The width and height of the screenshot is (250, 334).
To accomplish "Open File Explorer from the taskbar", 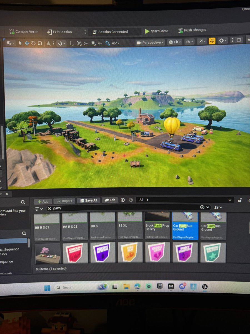I will pyautogui.click(x=126, y=286).
